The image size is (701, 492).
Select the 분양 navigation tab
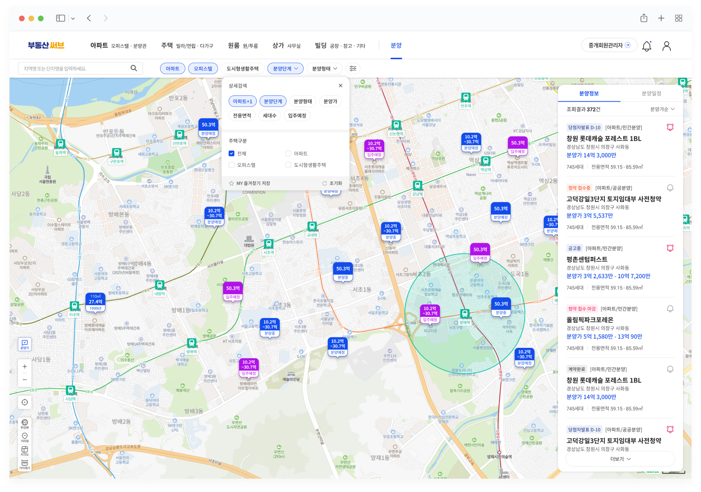(x=396, y=46)
